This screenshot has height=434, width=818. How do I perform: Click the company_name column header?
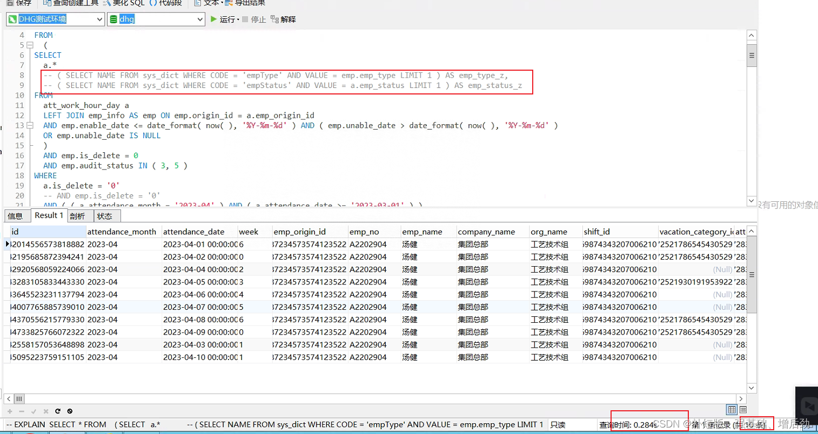[493, 232]
